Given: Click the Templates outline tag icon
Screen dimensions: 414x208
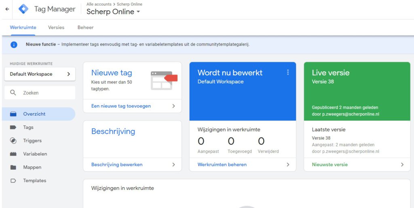Looking at the screenshot, I should tap(13, 181).
